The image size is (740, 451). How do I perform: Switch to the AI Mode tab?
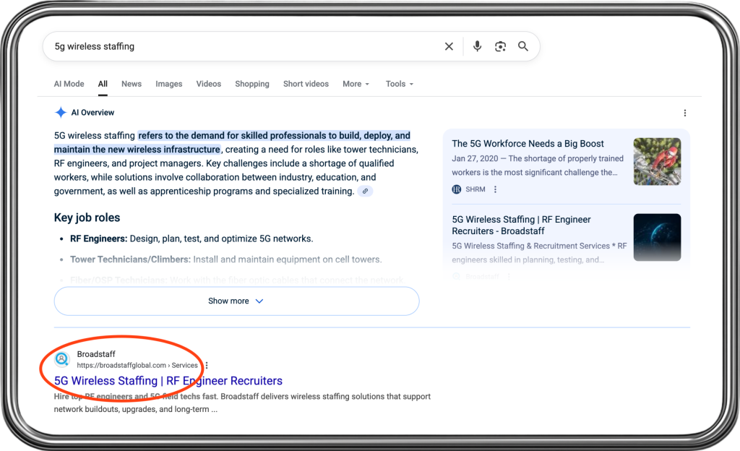[69, 84]
